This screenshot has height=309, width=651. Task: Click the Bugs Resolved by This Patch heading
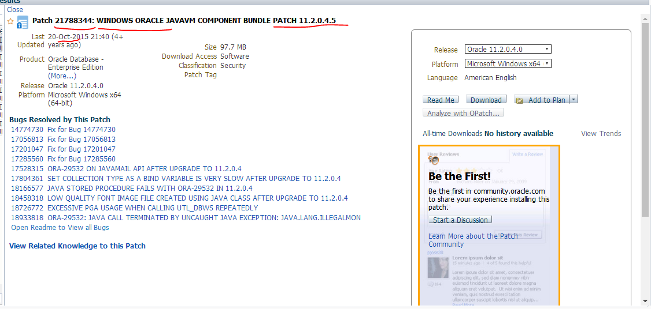(60, 120)
